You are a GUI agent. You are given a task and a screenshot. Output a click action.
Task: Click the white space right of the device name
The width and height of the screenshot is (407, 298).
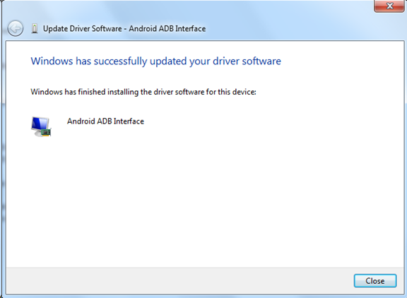[273, 121]
